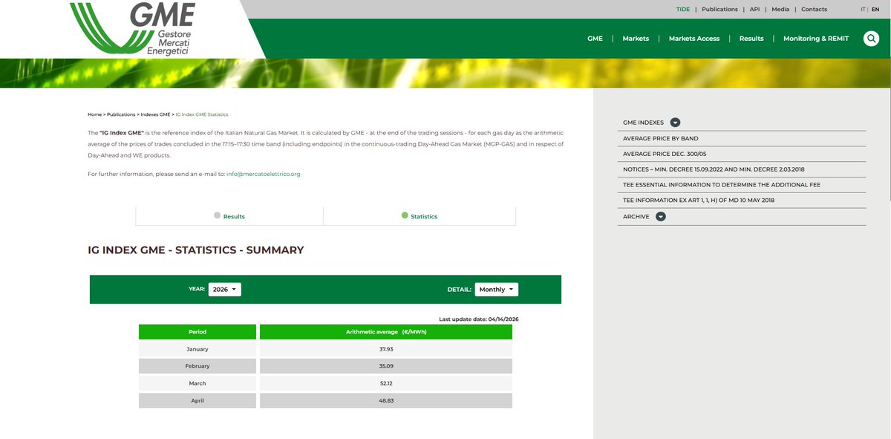Click the 52.12 value

386,383
